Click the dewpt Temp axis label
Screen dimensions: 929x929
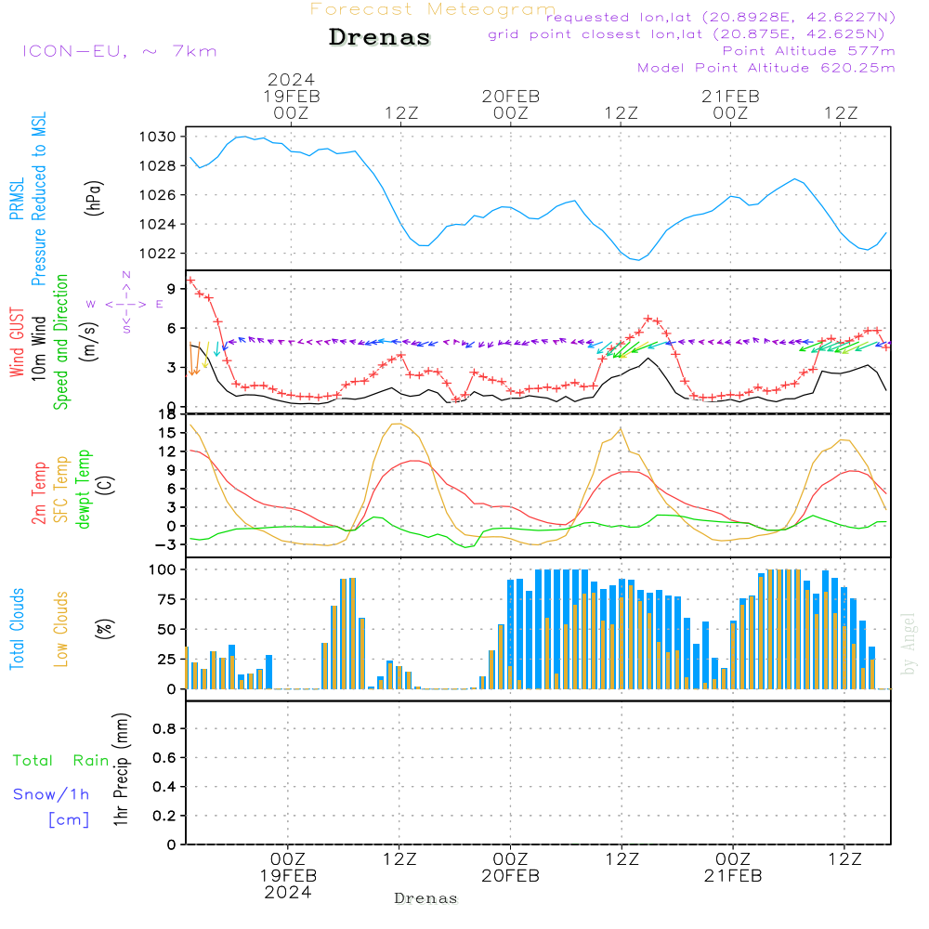click(83, 489)
